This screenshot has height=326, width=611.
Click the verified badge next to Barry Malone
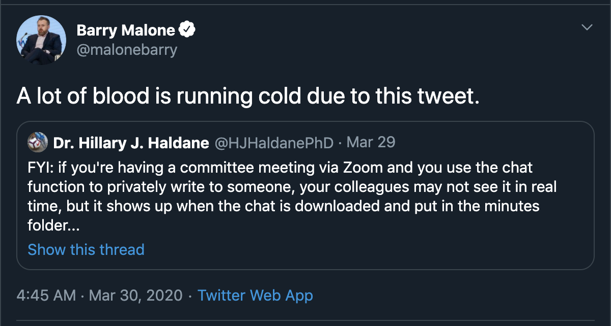click(x=186, y=29)
